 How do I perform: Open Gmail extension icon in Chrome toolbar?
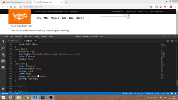(x=165, y=7)
